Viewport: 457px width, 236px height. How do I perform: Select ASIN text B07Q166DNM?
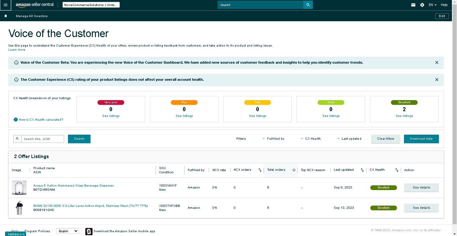[x=44, y=190]
